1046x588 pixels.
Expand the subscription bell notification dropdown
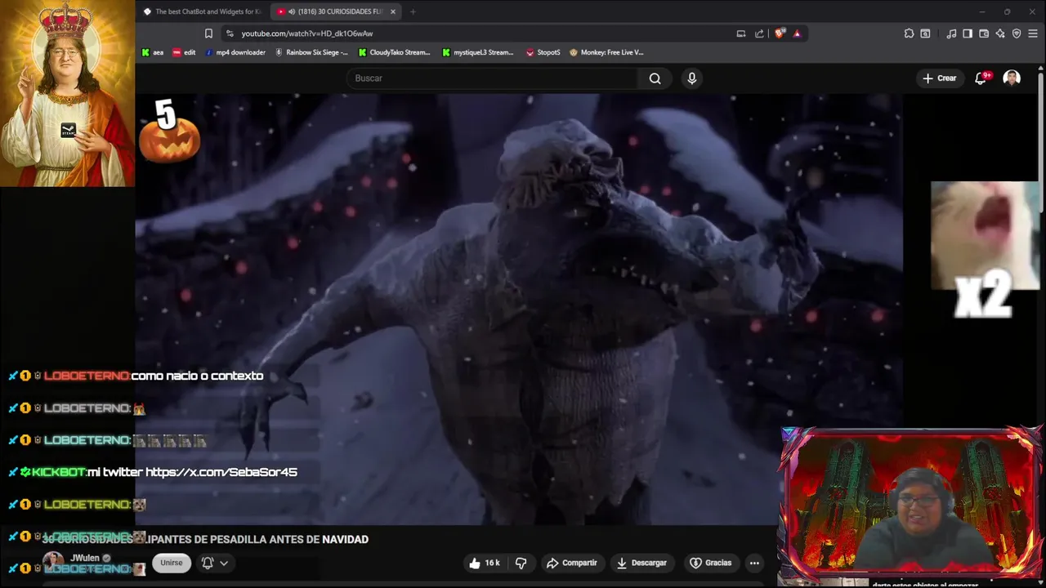tap(215, 563)
